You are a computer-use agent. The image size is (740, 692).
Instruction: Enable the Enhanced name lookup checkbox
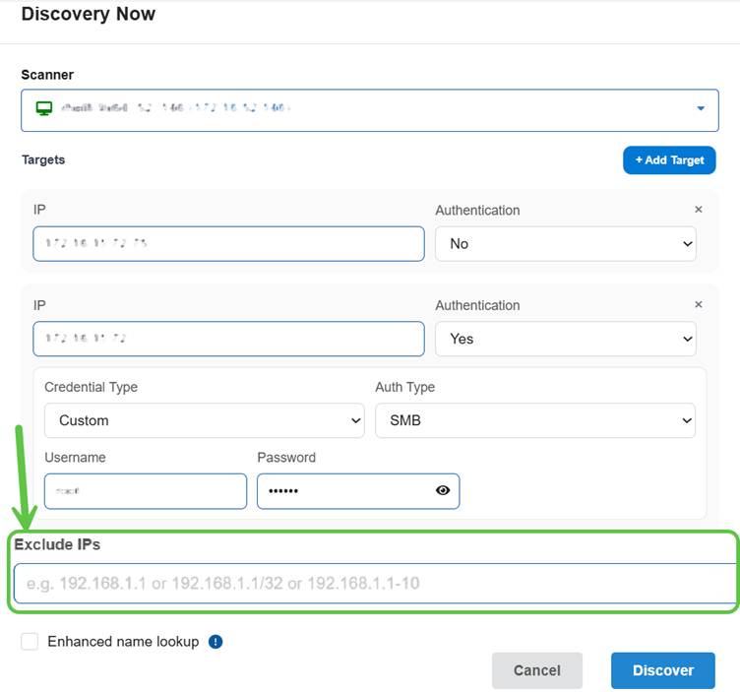click(x=30, y=642)
